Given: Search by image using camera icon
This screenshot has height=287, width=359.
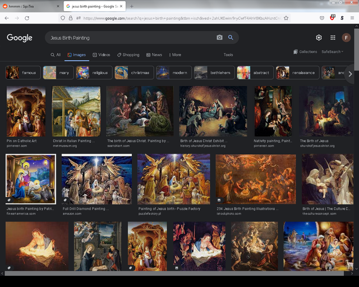Looking at the screenshot, I should [x=219, y=38].
